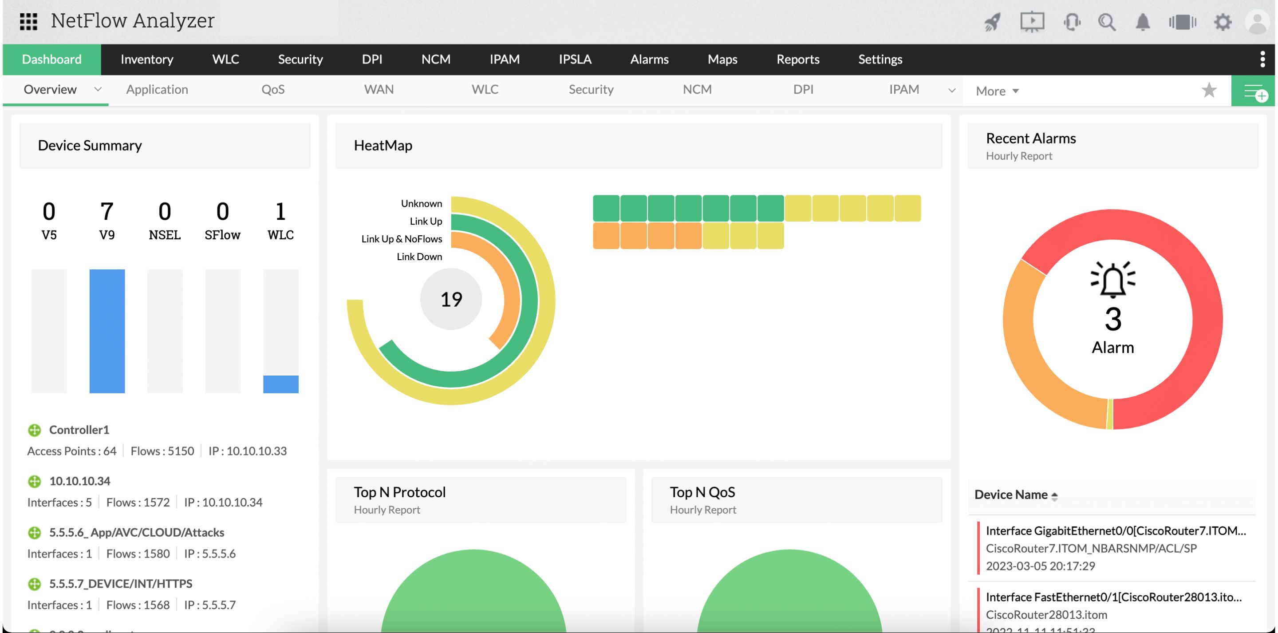Open the search magnifier icon
Viewport: 1278px width, 633px height.
click(1107, 22)
